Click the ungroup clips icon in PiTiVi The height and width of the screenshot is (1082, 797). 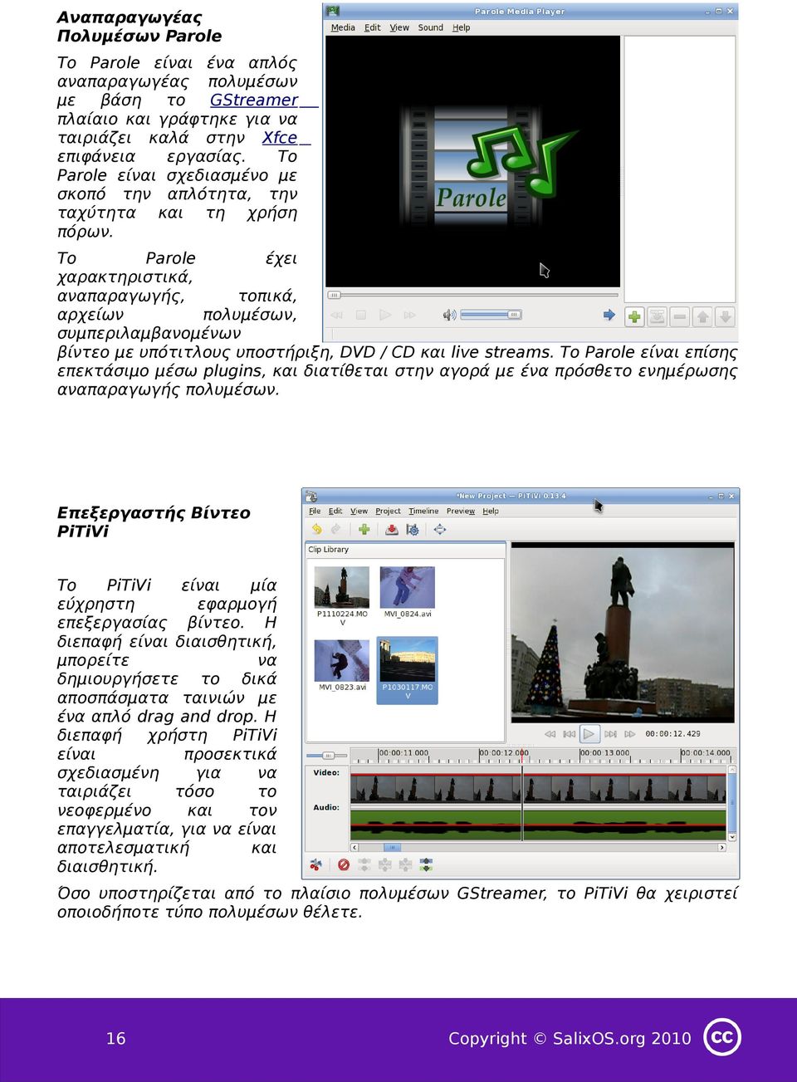tap(405, 864)
